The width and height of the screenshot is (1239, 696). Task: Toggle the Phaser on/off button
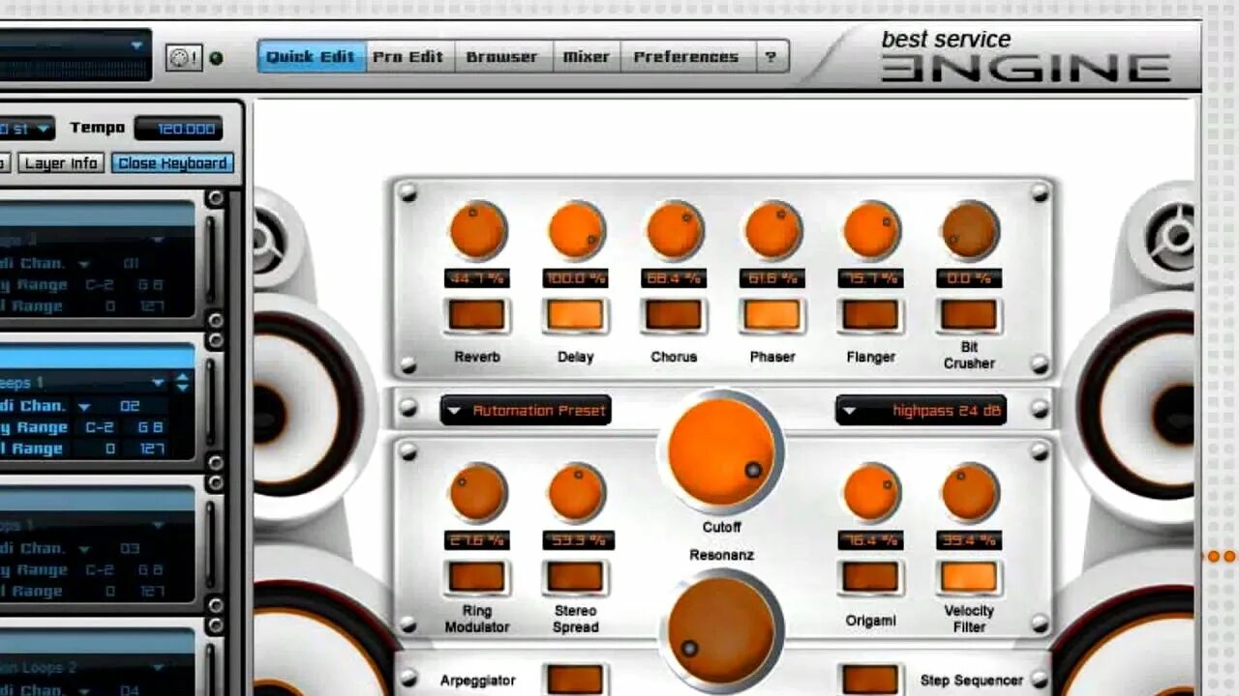tap(772, 315)
